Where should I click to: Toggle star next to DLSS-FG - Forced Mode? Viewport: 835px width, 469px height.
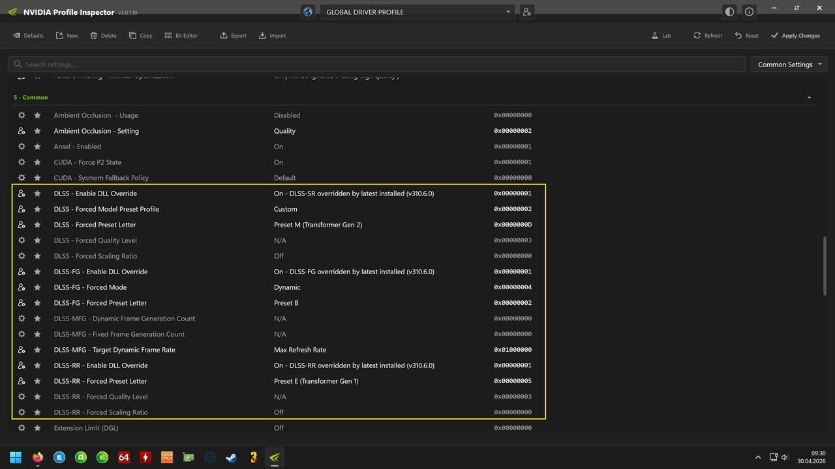coord(37,287)
